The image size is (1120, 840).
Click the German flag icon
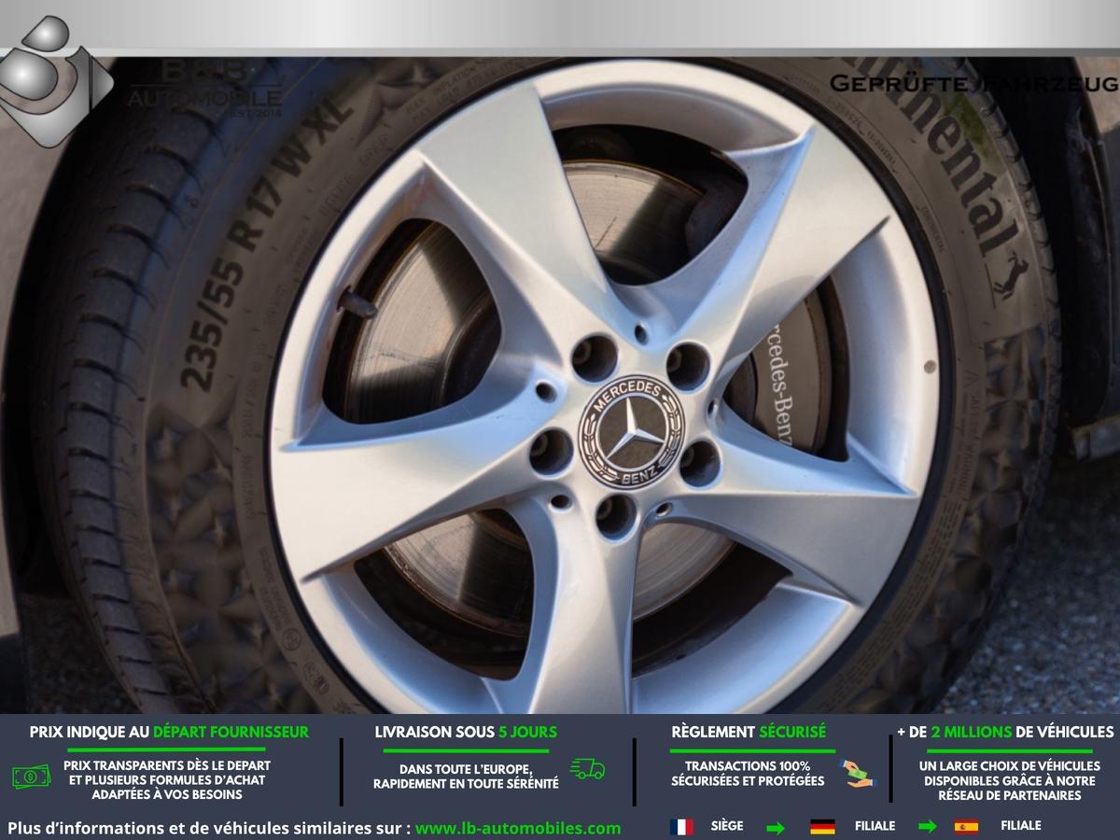[x=822, y=827]
